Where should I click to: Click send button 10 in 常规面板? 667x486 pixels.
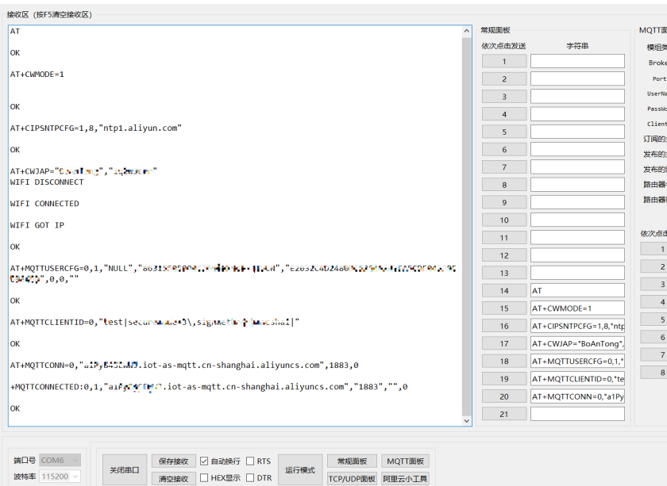pos(504,220)
